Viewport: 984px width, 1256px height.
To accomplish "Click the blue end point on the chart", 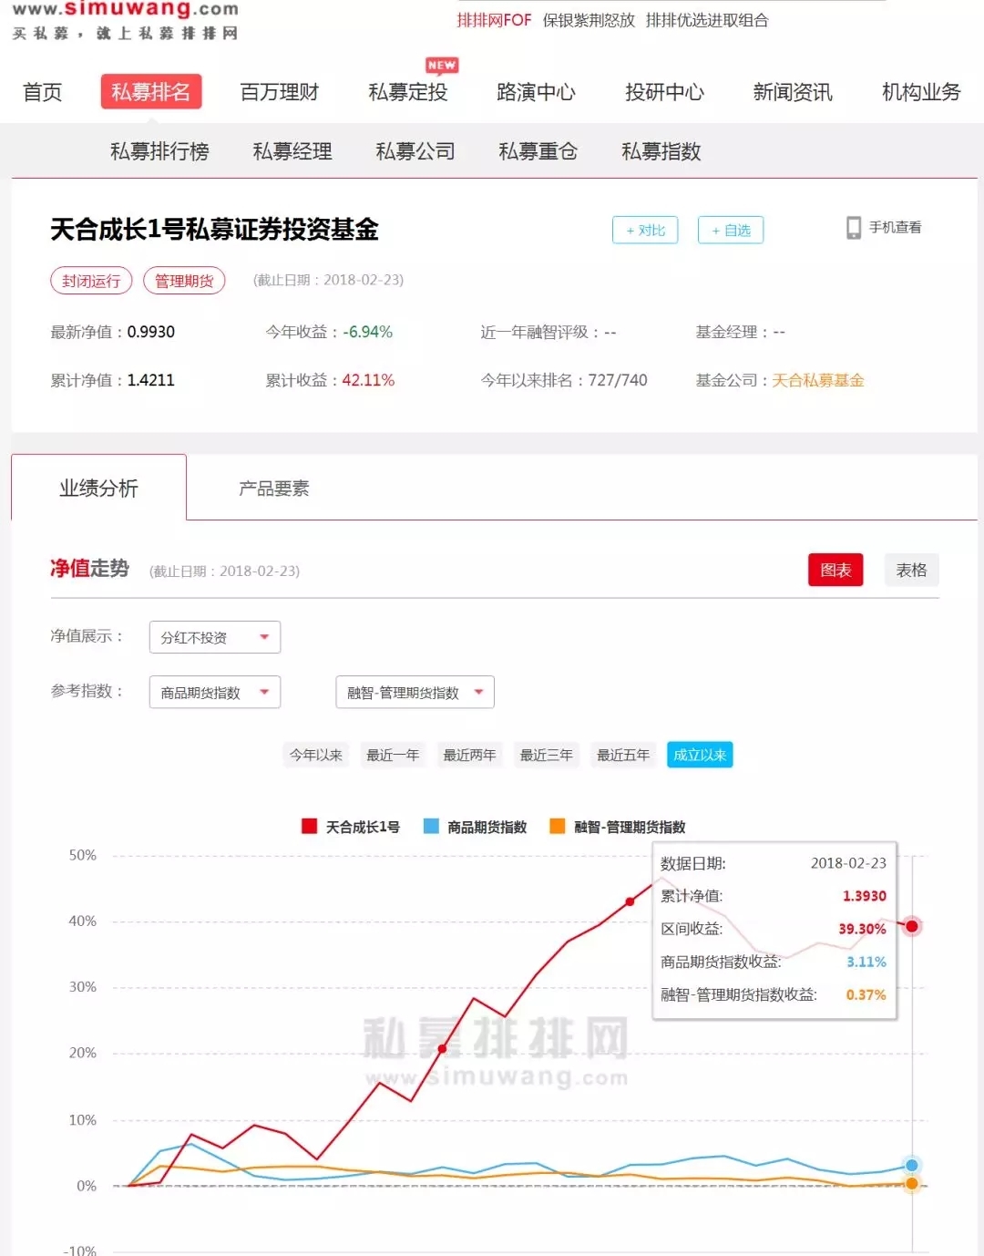I will tap(912, 1165).
